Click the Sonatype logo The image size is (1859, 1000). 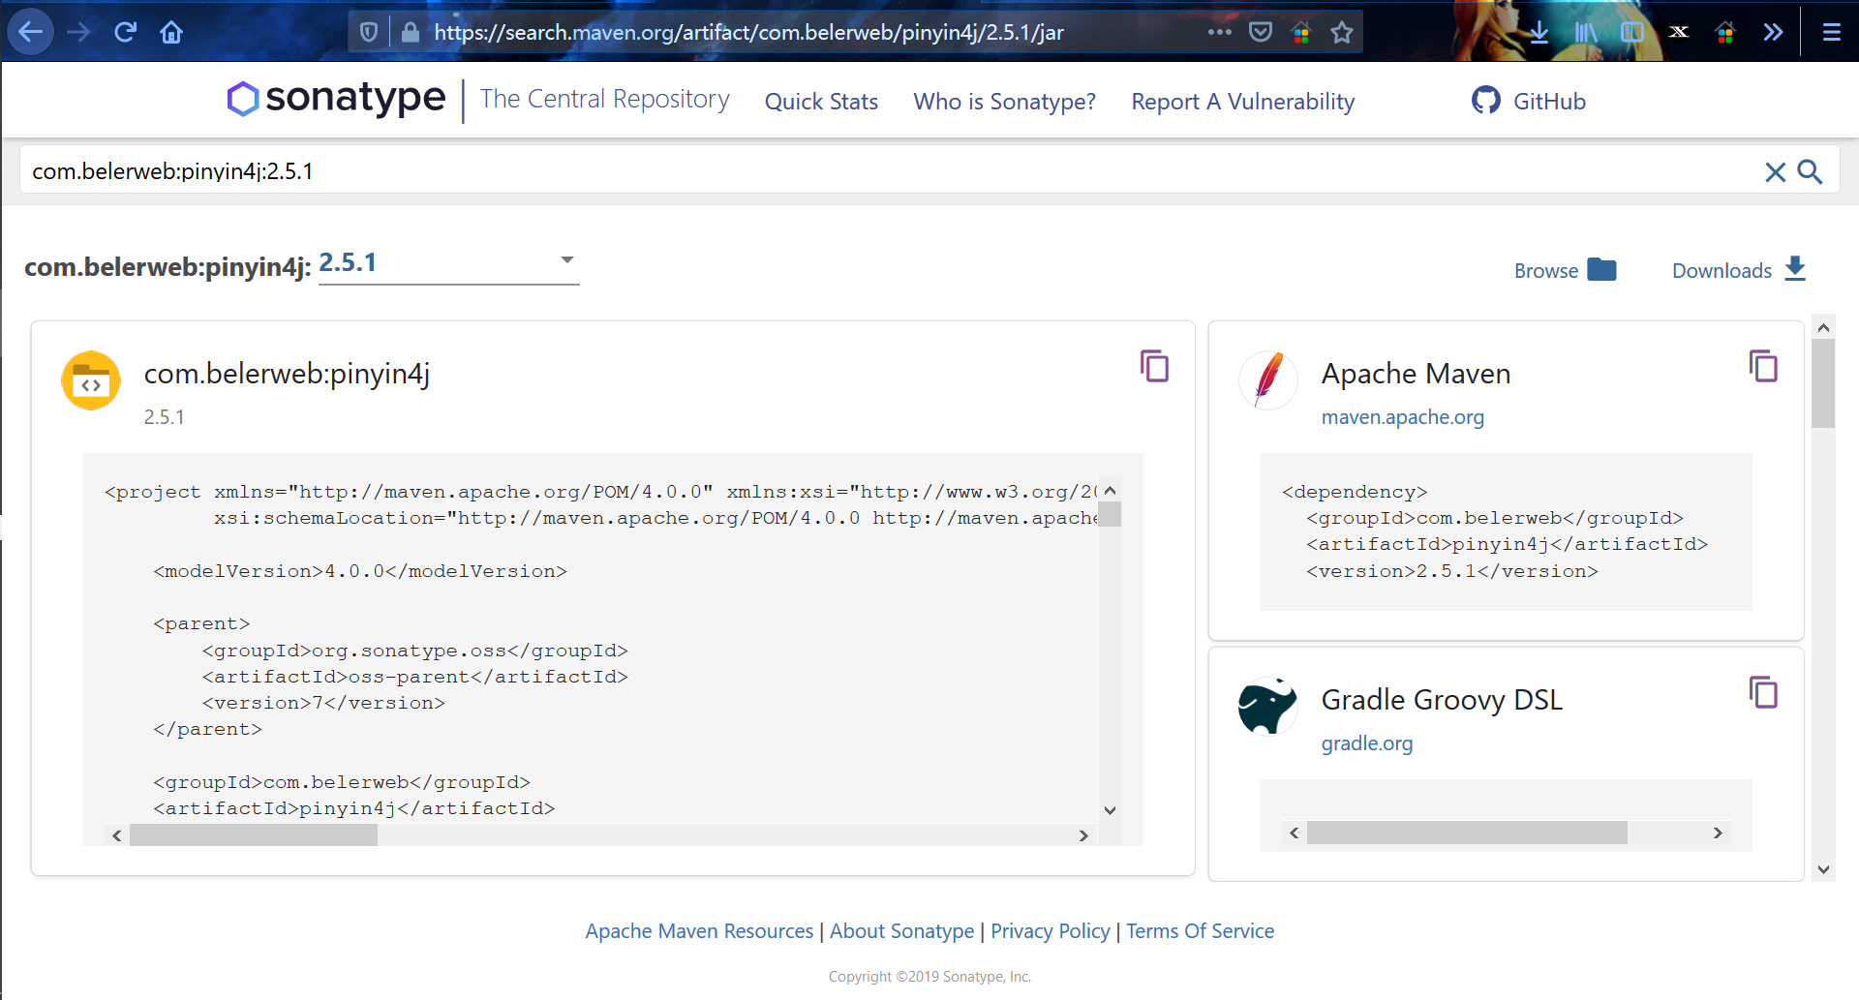(x=336, y=99)
